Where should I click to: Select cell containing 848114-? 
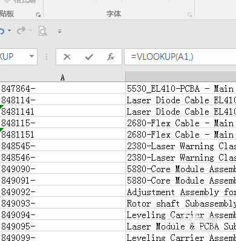(x=62, y=99)
